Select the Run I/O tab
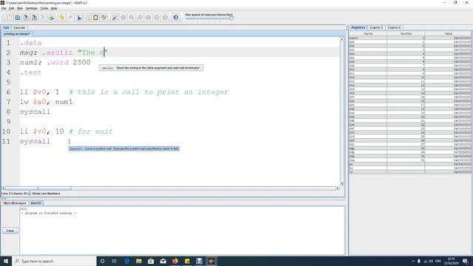Screen dimensions: 473x266 (x=36, y=203)
